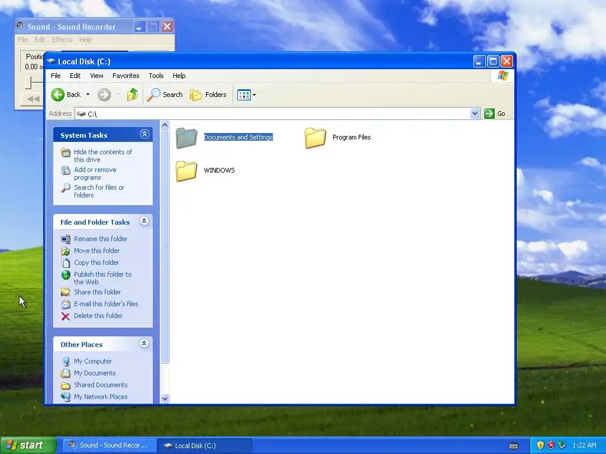Screen dimensions: 606x454
Task: Collapse the System Tasks panel
Action: [x=144, y=134]
